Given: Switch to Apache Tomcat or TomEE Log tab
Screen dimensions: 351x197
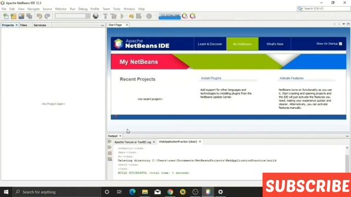Looking at the screenshot, I should pyautogui.click(x=133, y=142).
